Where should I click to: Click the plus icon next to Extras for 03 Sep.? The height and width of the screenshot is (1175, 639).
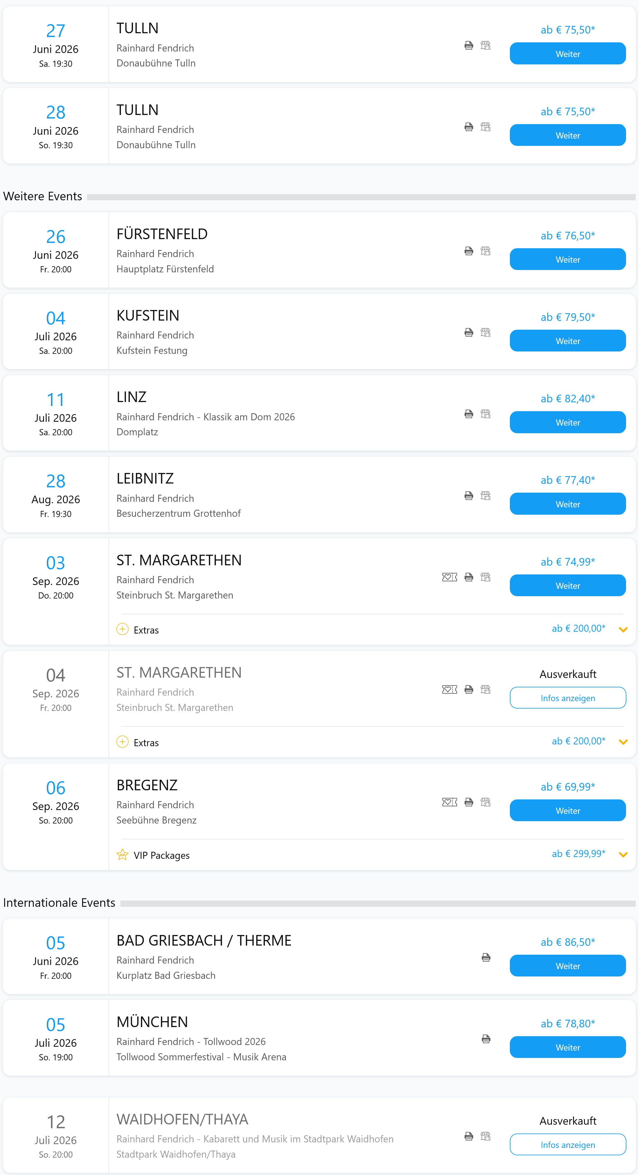122,629
